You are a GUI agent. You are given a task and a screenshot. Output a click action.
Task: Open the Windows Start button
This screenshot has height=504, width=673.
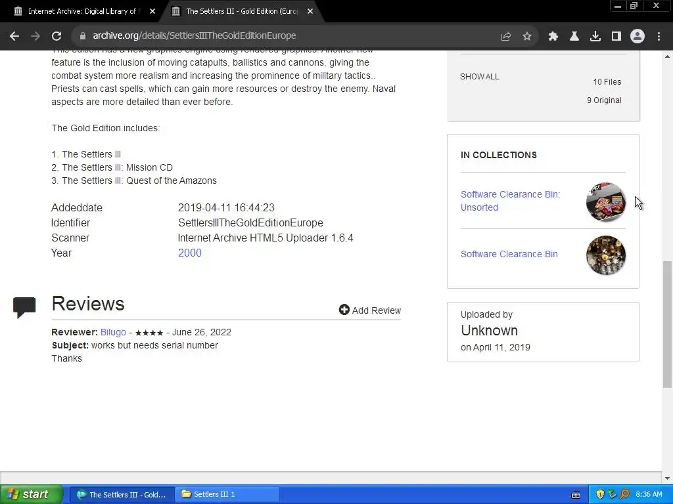pos(31,495)
